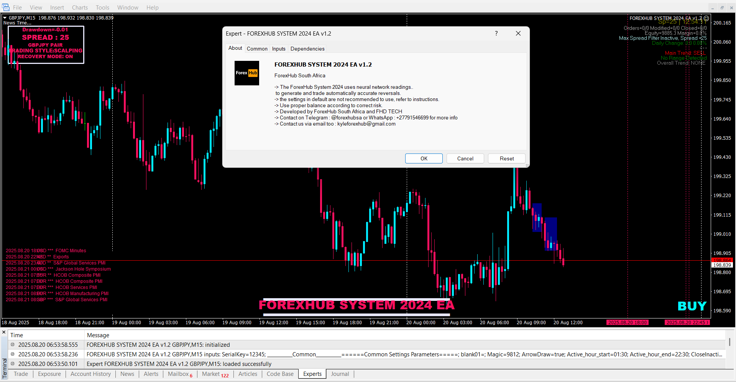736x382 pixels.
Task: Click the 'FOMC Minutes' news line on the chart
Action: tap(46, 251)
